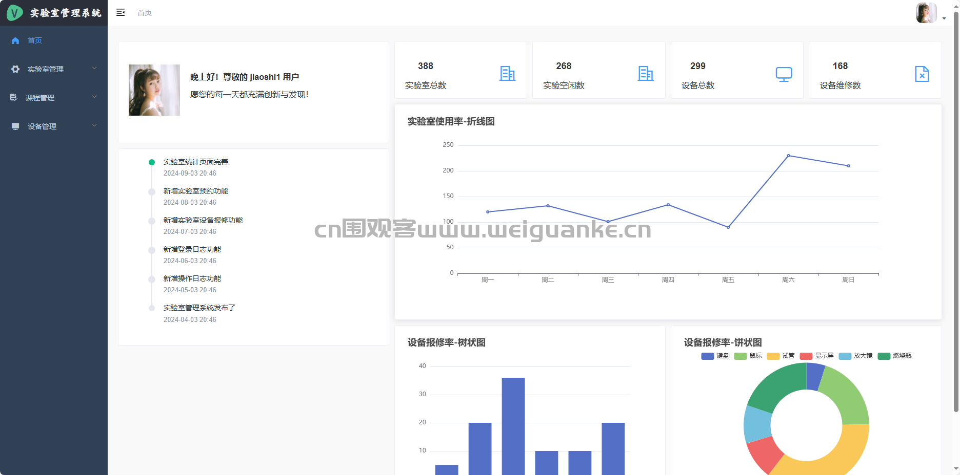Click the profile photo in welcome card

pyautogui.click(x=154, y=90)
